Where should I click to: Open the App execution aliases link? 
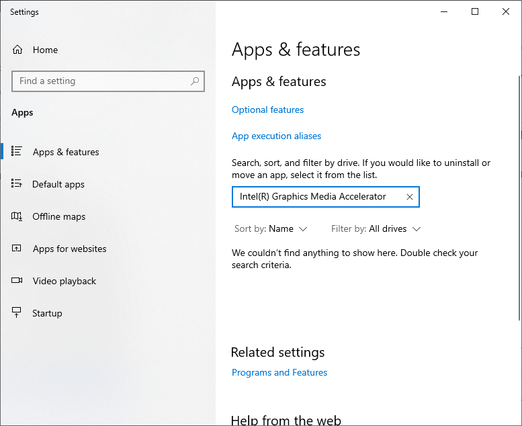pyautogui.click(x=276, y=136)
